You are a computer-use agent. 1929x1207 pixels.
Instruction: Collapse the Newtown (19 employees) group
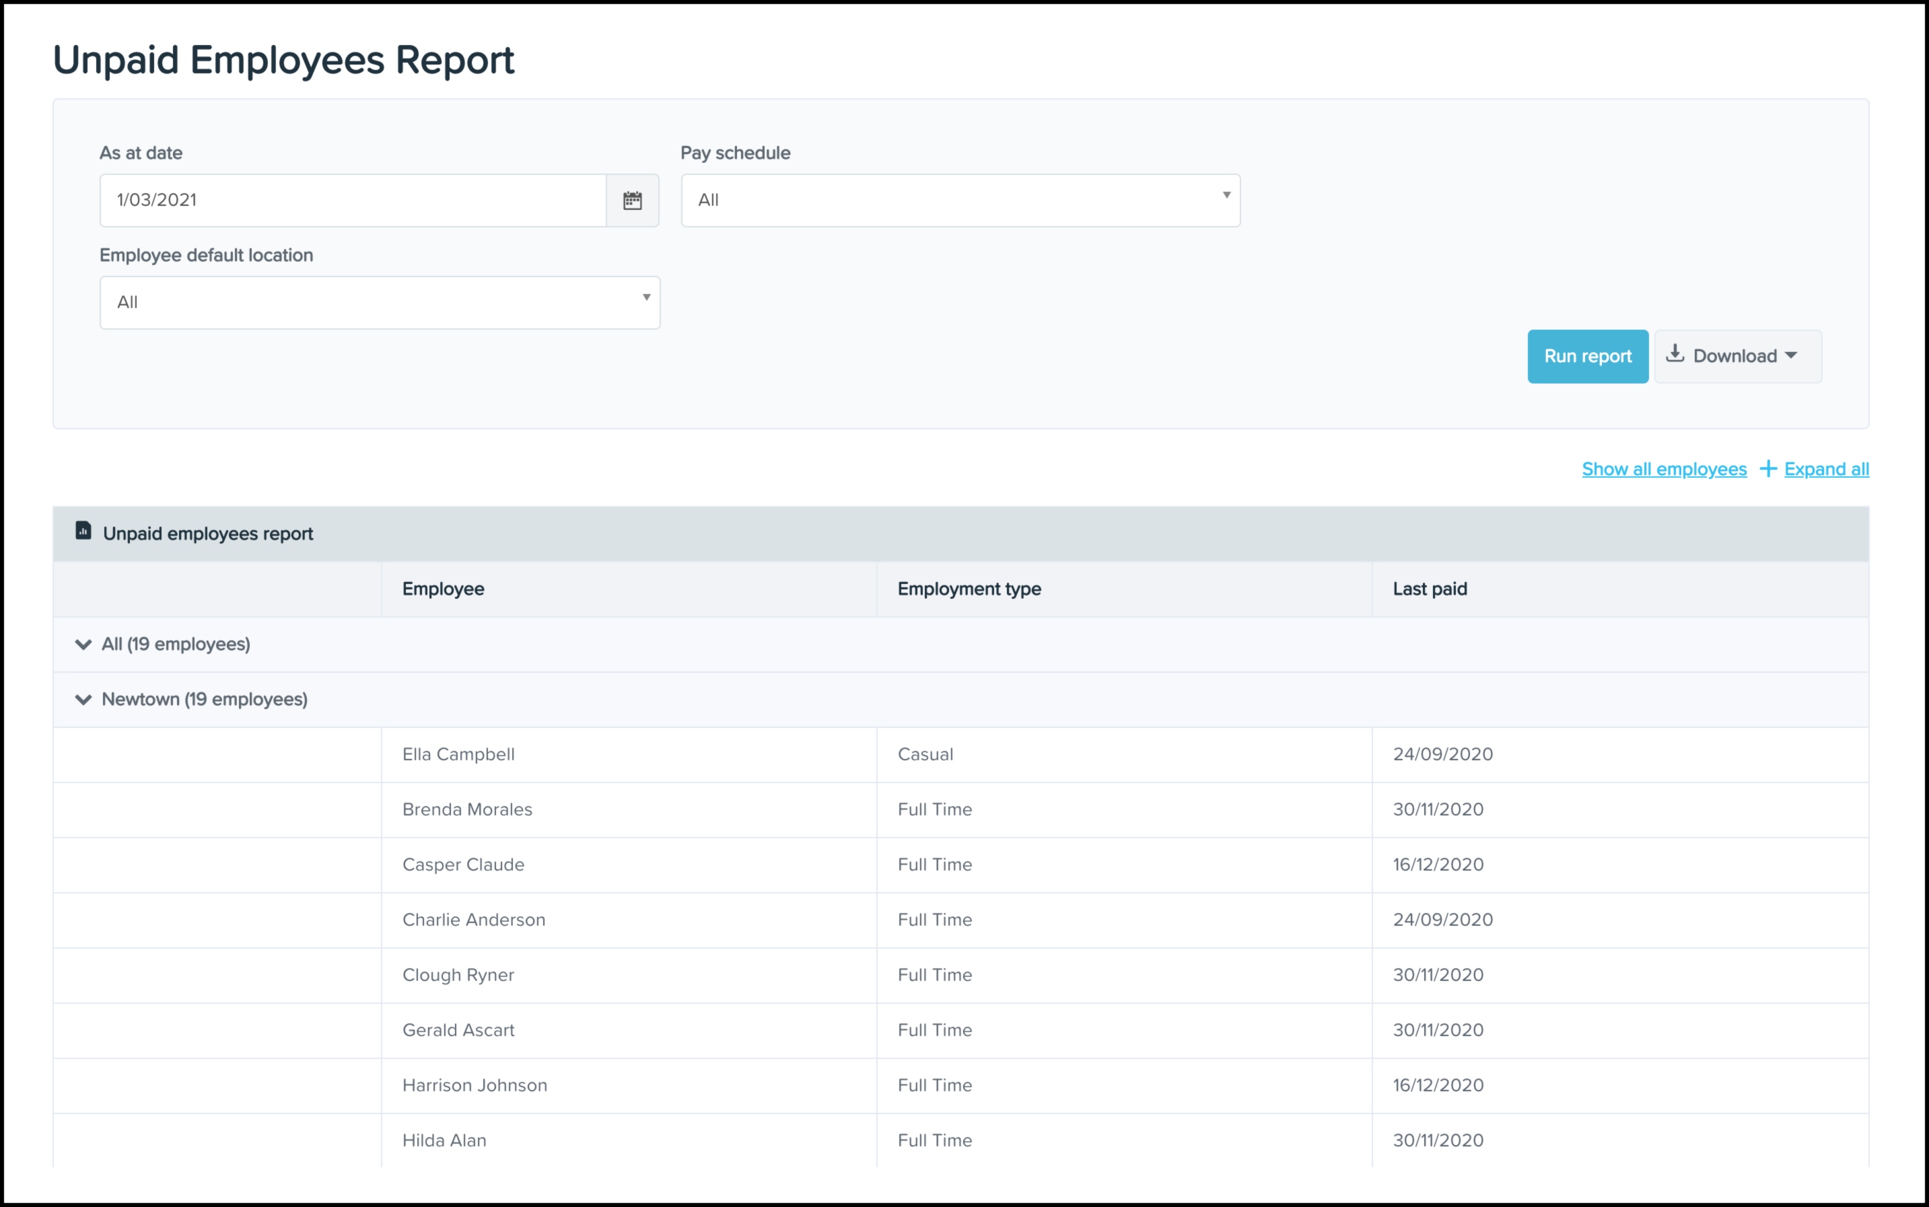point(83,699)
